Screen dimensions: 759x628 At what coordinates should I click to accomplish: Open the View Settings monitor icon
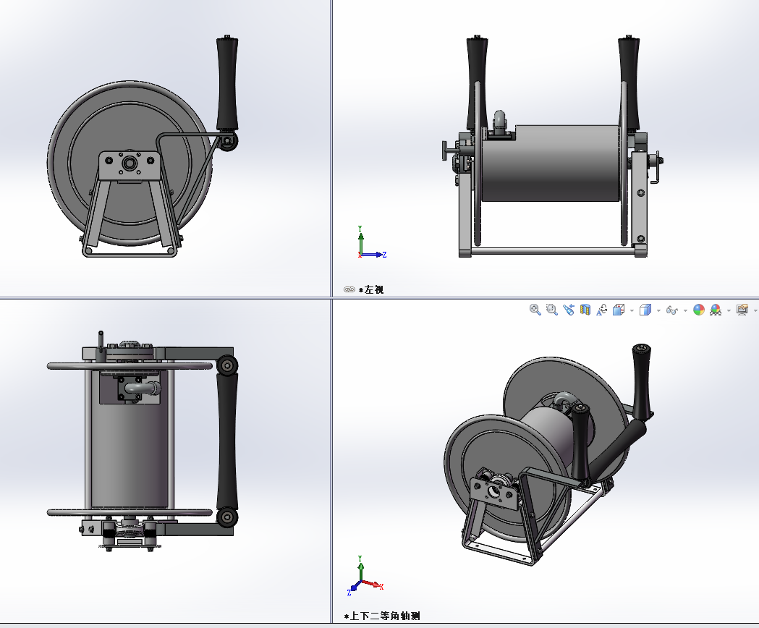(x=742, y=310)
